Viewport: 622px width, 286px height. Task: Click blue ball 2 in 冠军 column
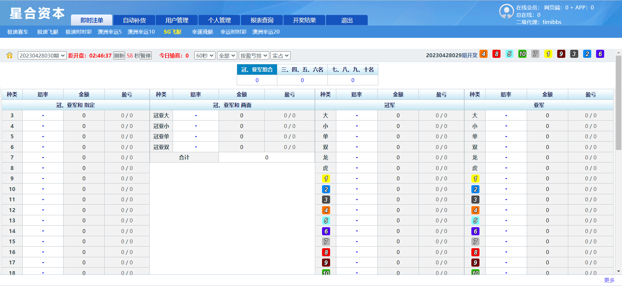(x=326, y=189)
